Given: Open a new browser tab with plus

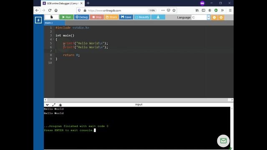Looking at the screenshot, I should [x=88, y=3].
